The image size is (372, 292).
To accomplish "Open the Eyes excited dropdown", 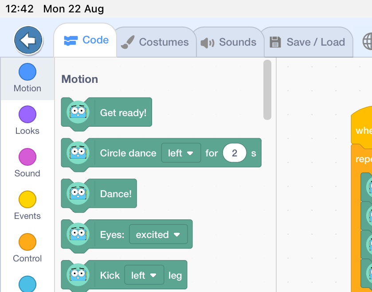I will pyautogui.click(x=158, y=234).
